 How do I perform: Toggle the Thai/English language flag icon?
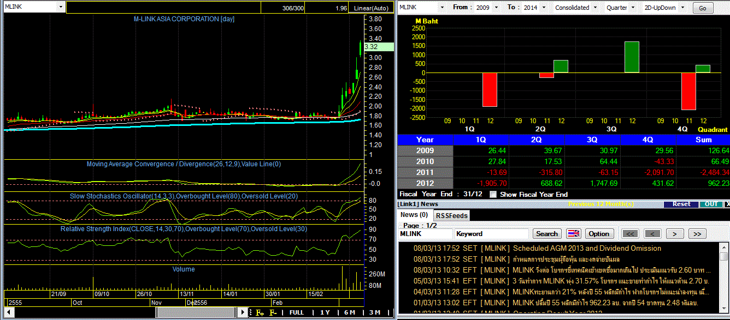[573, 234]
